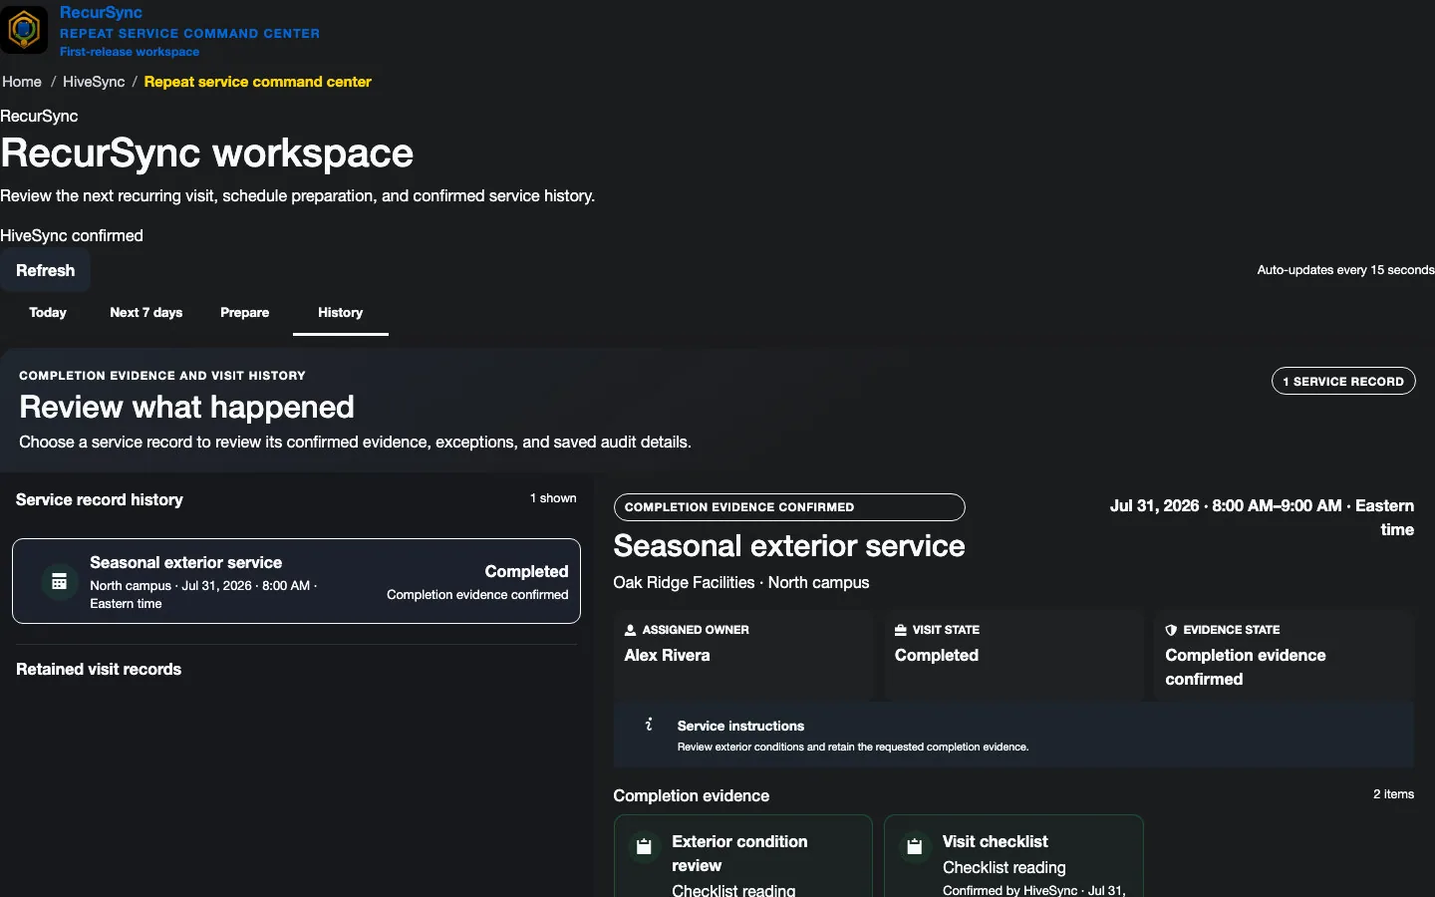Switch to the Today tab
Screen dimensions: 1435x897
tap(48, 313)
